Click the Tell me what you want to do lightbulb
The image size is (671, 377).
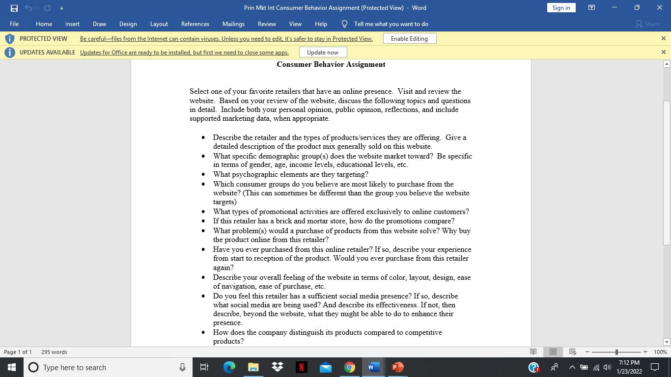coord(344,24)
